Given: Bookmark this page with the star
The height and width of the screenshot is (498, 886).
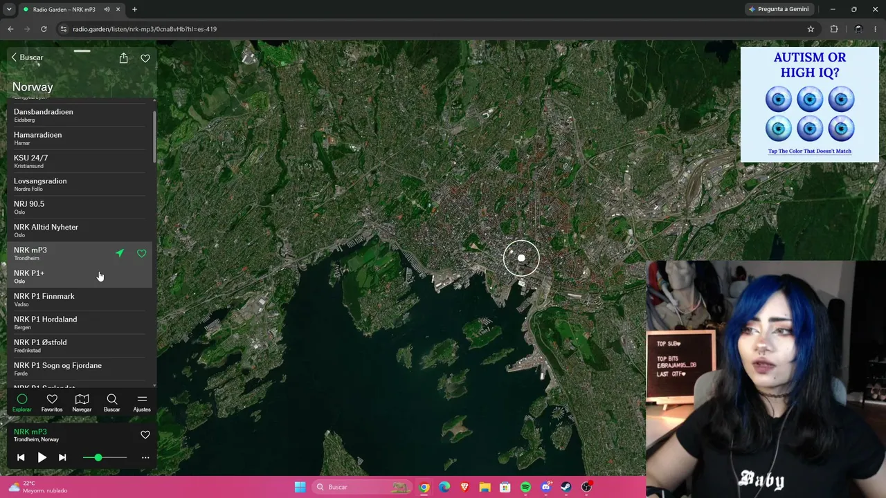Looking at the screenshot, I should pos(811,29).
